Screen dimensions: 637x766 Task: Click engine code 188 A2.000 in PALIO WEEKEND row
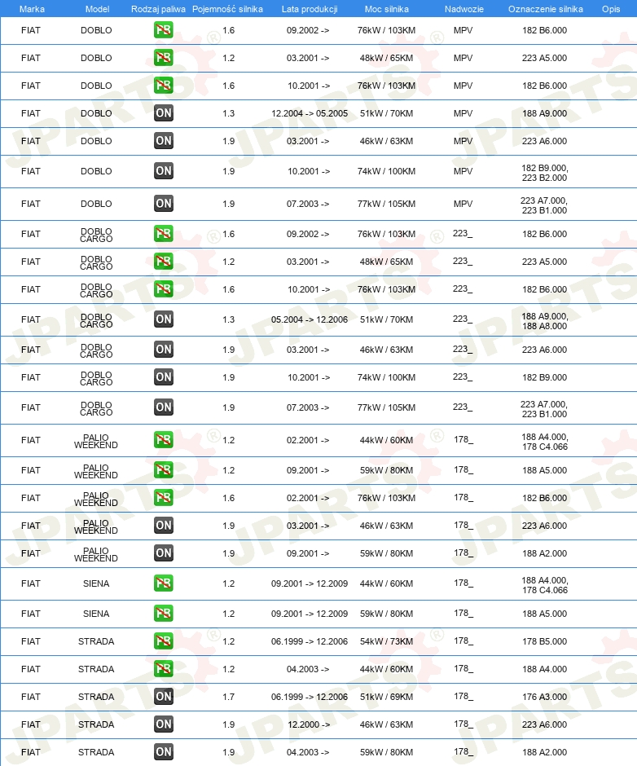(x=545, y=553)
